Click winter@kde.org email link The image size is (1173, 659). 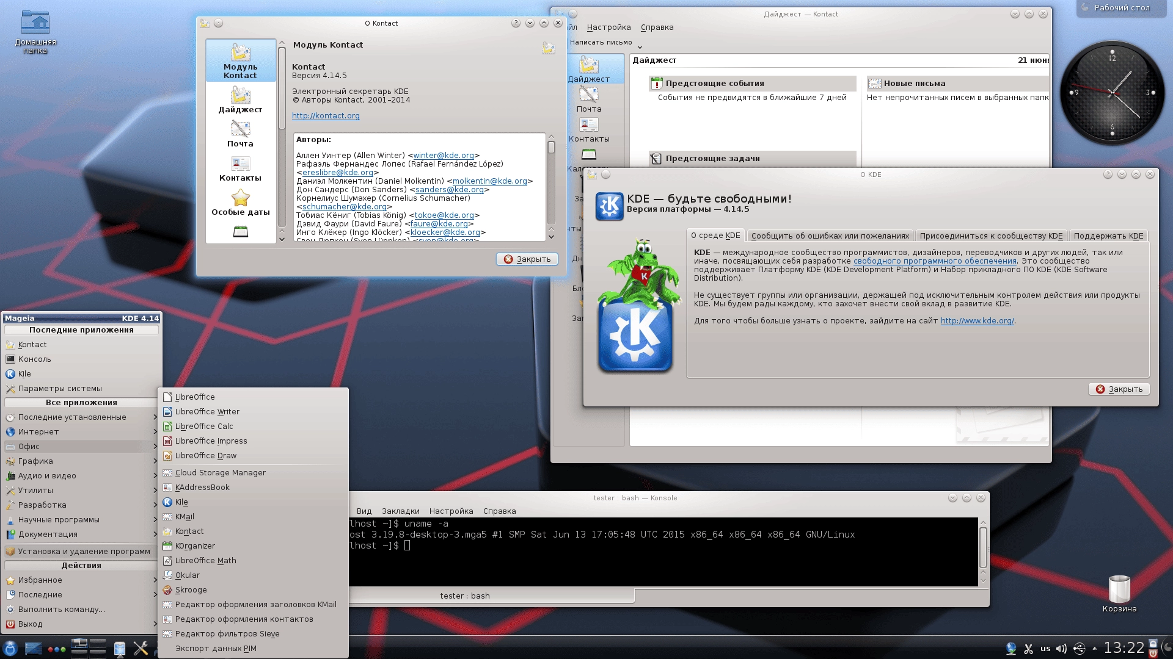[444, 156]
